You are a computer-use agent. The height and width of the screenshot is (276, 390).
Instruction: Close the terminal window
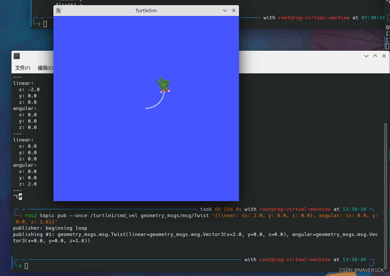click(x=384, y=56)
